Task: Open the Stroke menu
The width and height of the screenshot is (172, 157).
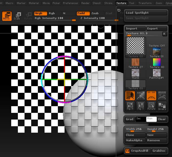Action: coord(108,3)
